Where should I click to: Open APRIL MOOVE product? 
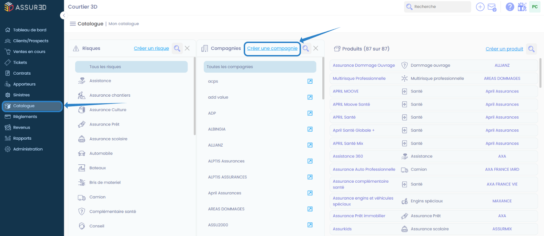346,92
